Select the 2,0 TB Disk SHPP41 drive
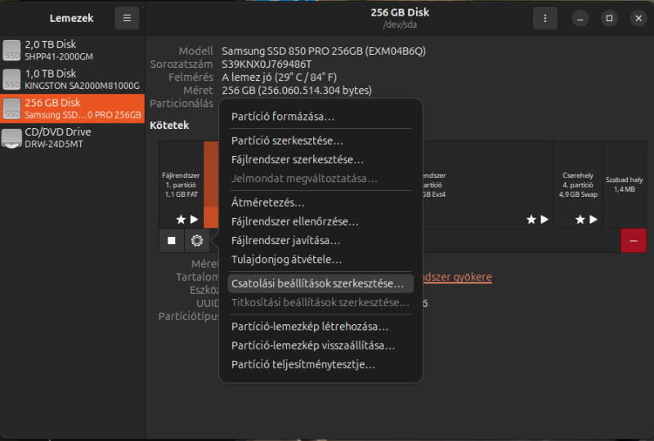 tap(72, 50)
